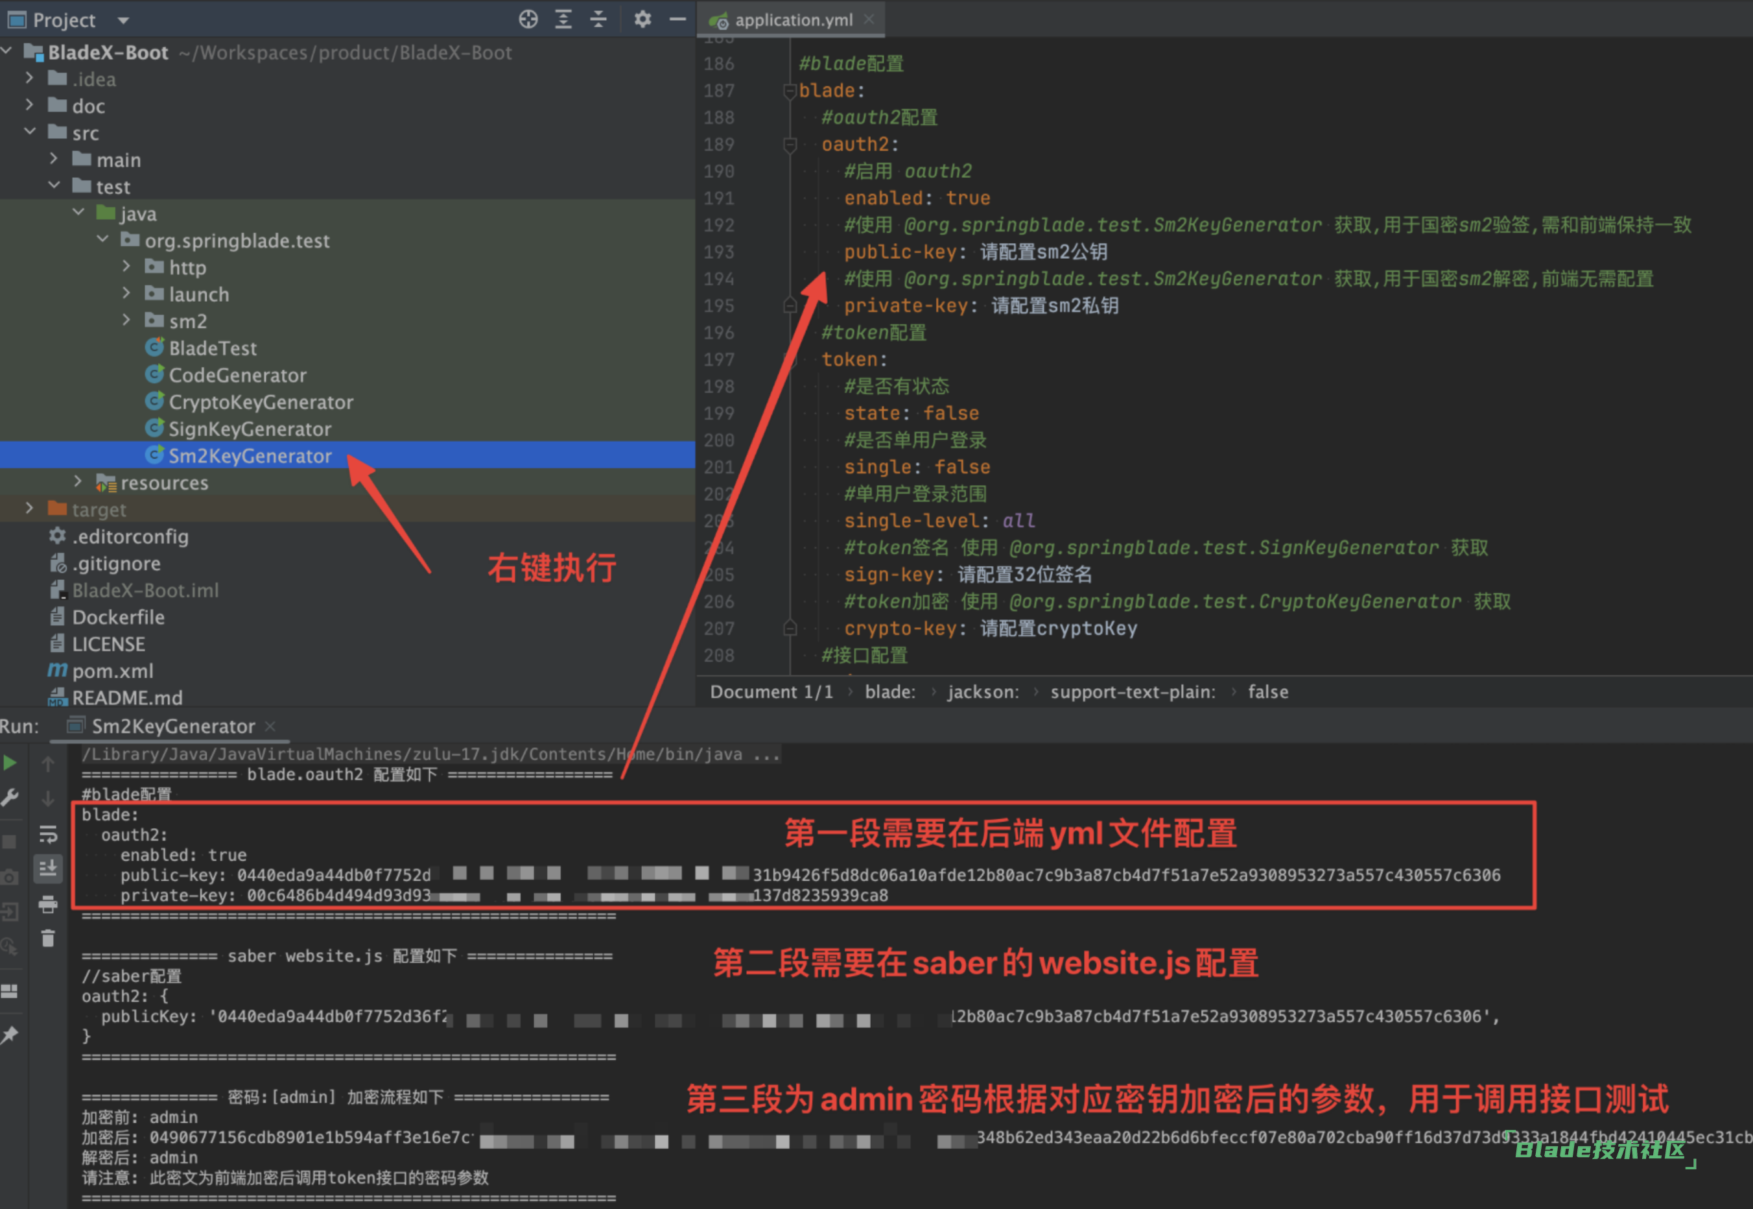1753x1209 pixels.
Task: Click fold marker at private-key line 195
Action: 789,306
